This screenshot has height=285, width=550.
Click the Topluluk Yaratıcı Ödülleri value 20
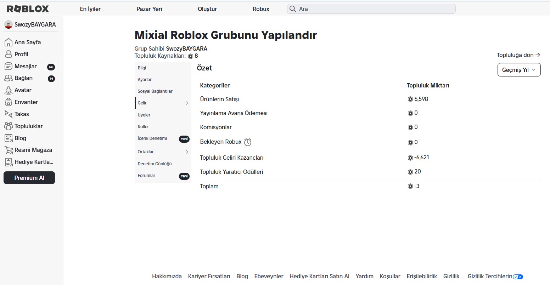click(418, 172)
